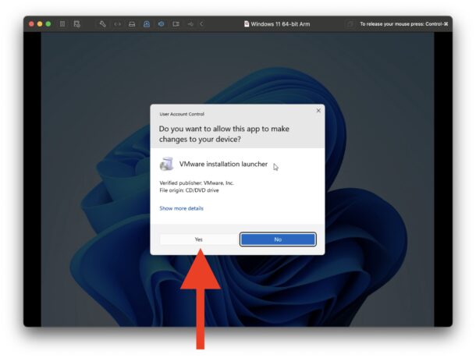Click Yes in the User Account Control dialog
This screenshot has height=358, width=476.
(198, 239)
